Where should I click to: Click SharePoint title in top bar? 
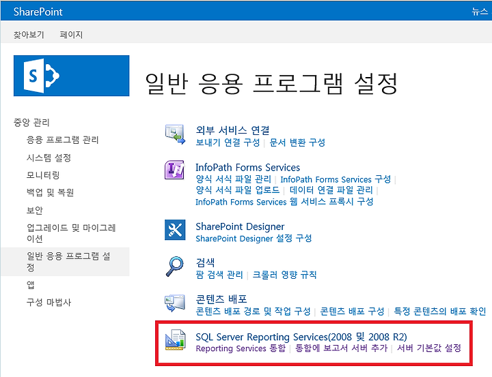[x=38, y=12]
